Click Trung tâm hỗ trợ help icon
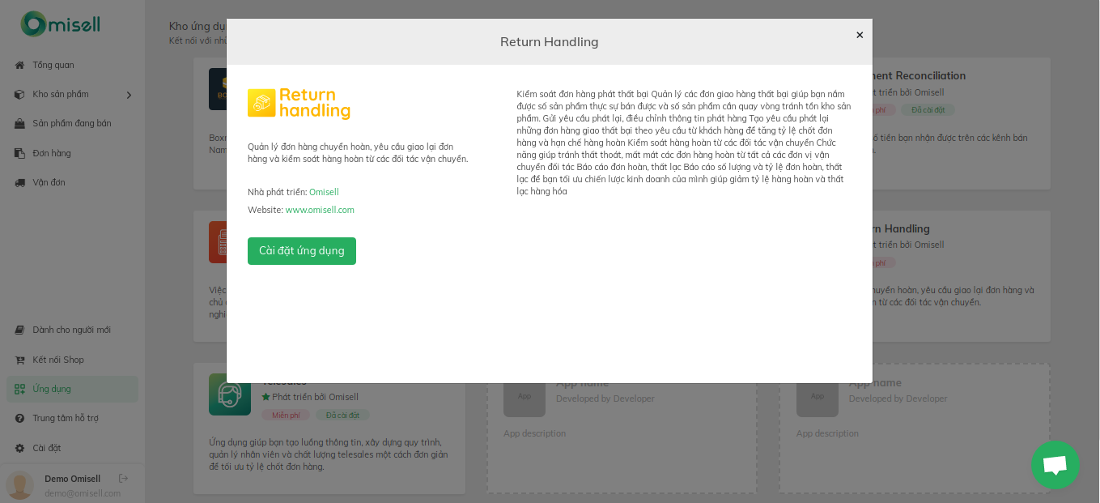1100x503 pixels. (19, 418)
